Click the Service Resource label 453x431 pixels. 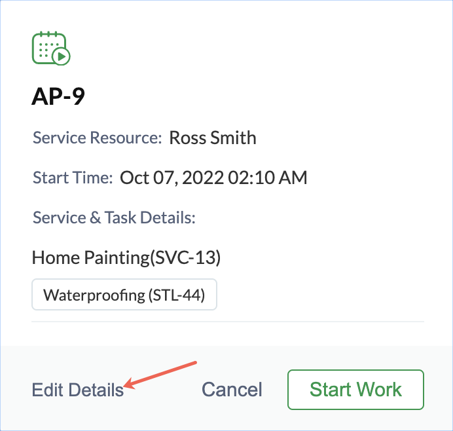97,138
